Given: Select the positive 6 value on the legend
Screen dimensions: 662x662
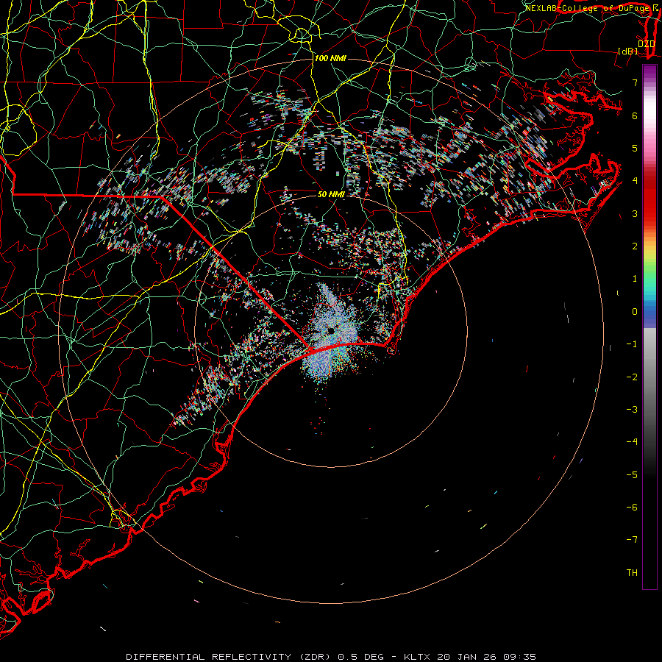Looking at the screenshot, I should [x=635, y=115].
